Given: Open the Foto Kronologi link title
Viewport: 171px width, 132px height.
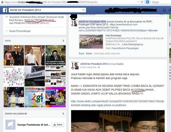Looking at the screenshot, I should (x=113, y=36).
